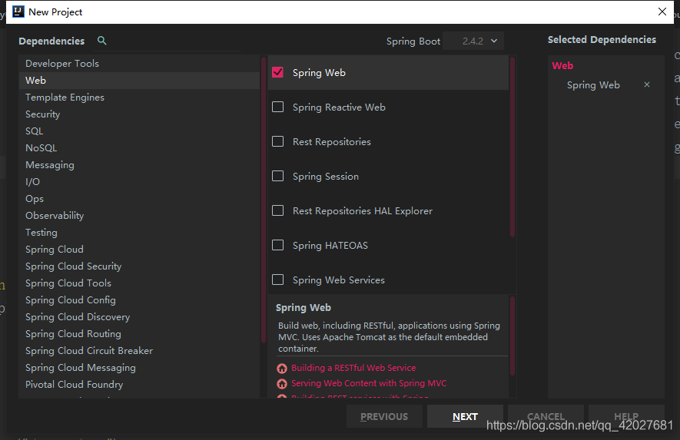Screen dimensions: 680x440
Task: Select Spring Cloud Tools category
Action: tap(139, 283)
